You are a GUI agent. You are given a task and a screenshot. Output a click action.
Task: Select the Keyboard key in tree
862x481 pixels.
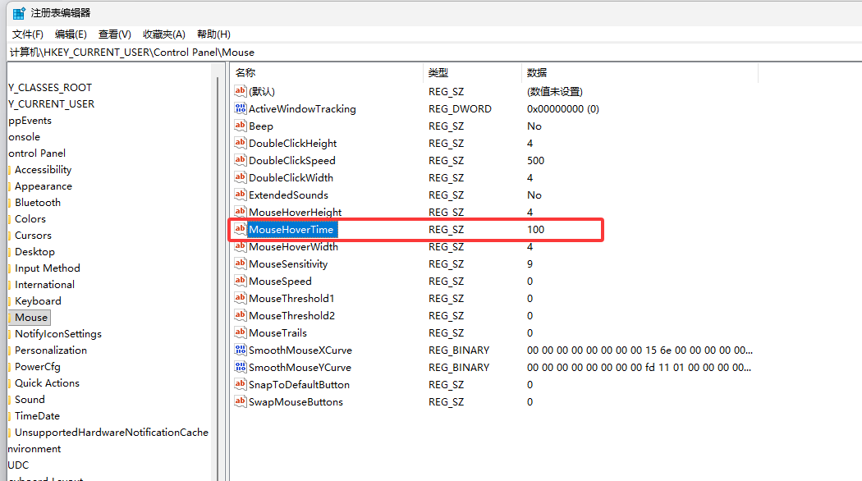[x=38, y=300]
